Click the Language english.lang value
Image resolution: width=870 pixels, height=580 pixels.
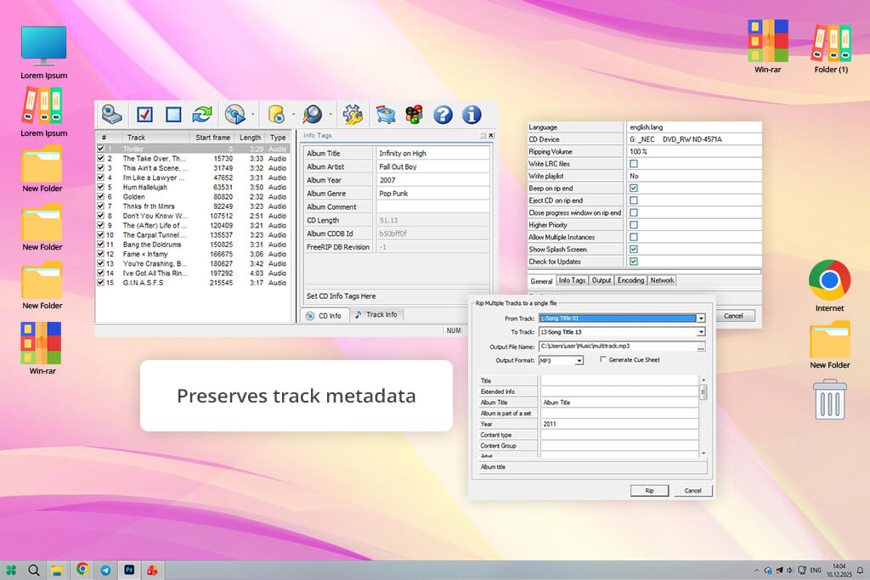click(x=693, y=127)
